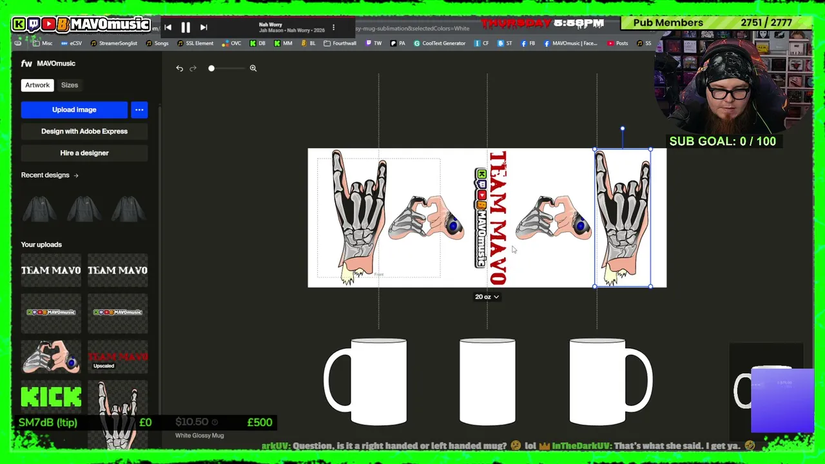Select the vertical MAVOmusic logo on canvas
825x464 pixels.
[481, 218]
